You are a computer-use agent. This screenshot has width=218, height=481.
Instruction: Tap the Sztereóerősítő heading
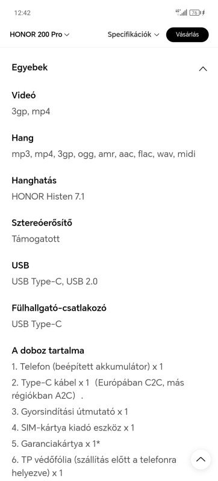[42, 222]
